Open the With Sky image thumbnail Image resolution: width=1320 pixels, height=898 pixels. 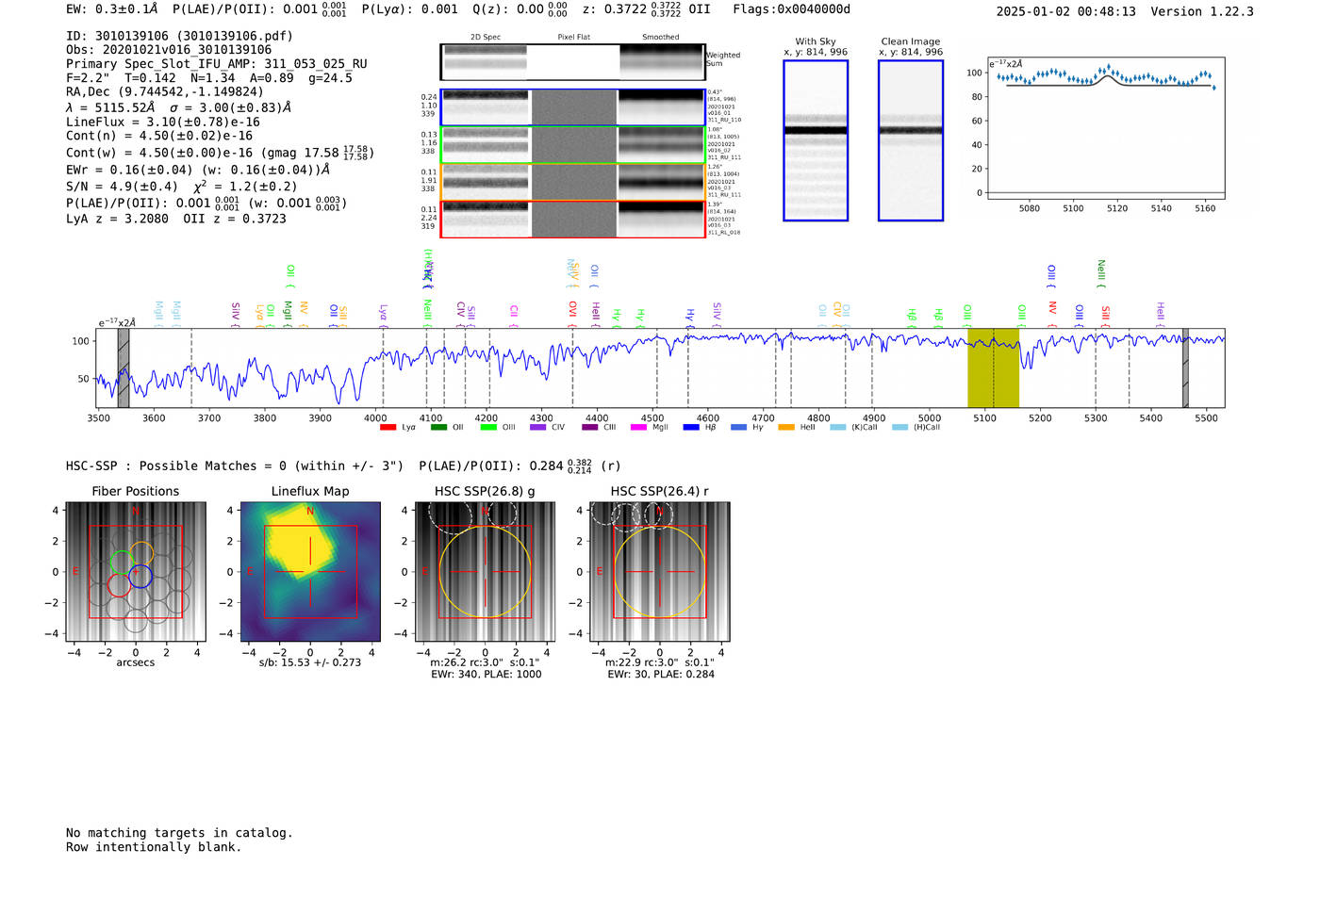[816, 140]
